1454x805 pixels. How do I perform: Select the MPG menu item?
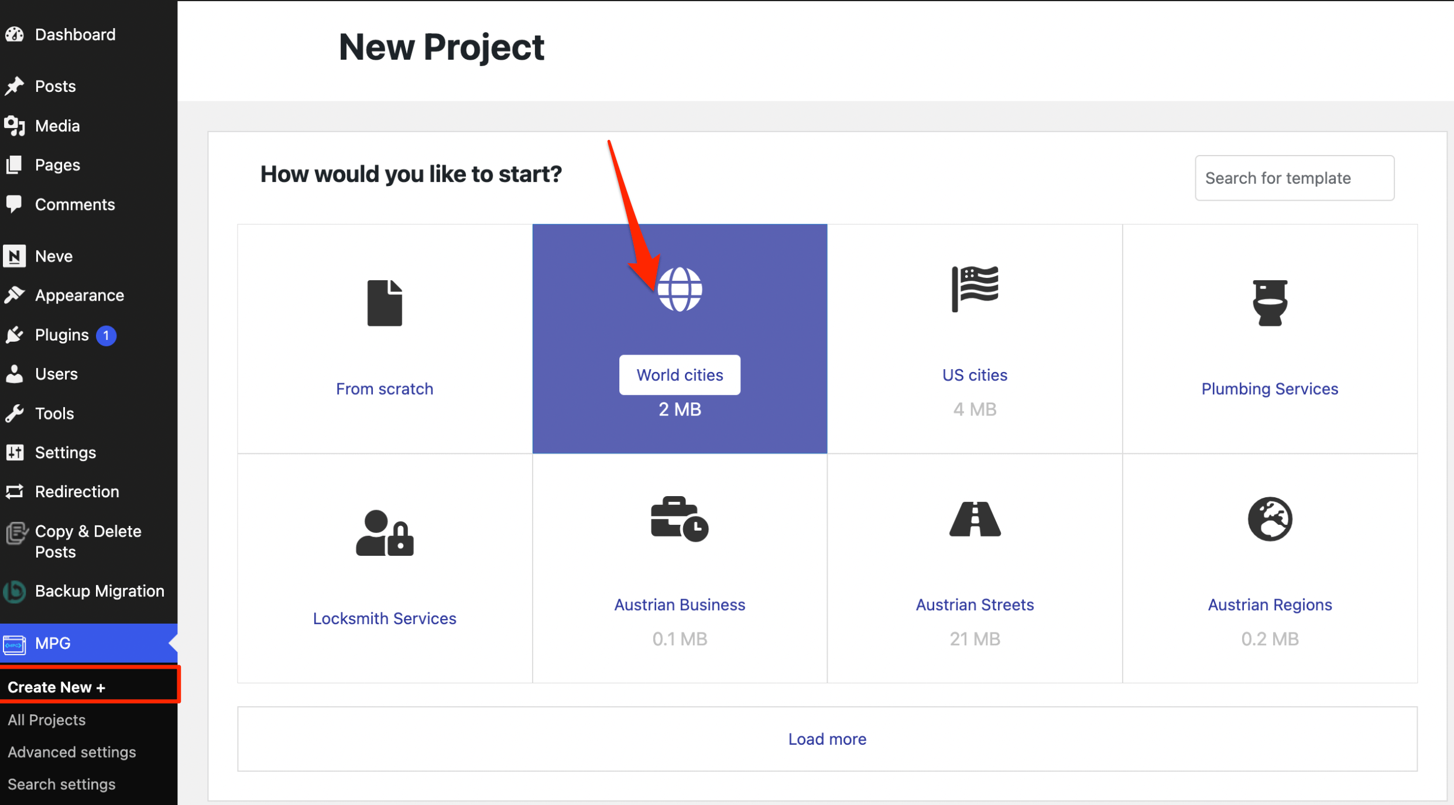coord(53,643)
